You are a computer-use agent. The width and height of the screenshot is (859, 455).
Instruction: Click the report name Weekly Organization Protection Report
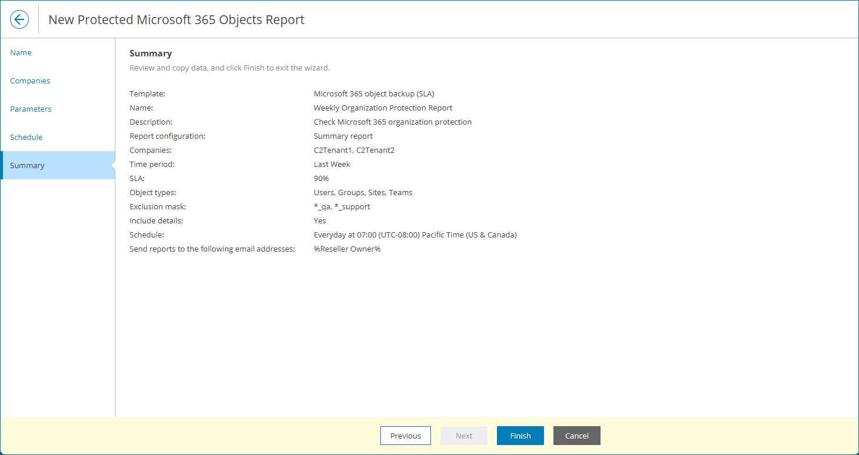(383, 108)
